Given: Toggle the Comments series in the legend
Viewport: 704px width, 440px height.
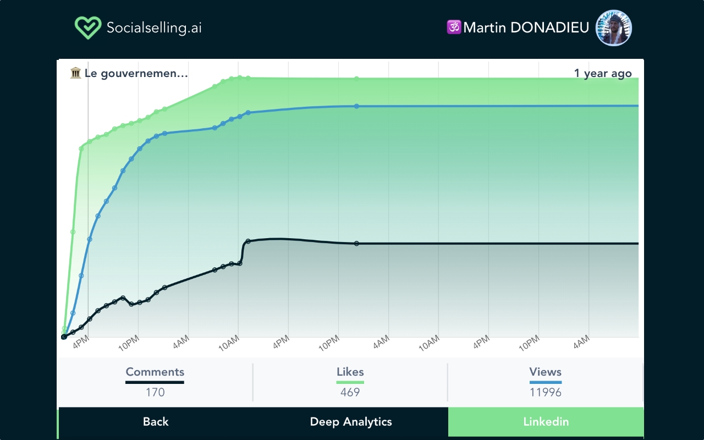Looking at the screenshot, I should pyautogui.click(x=155, y=372).
